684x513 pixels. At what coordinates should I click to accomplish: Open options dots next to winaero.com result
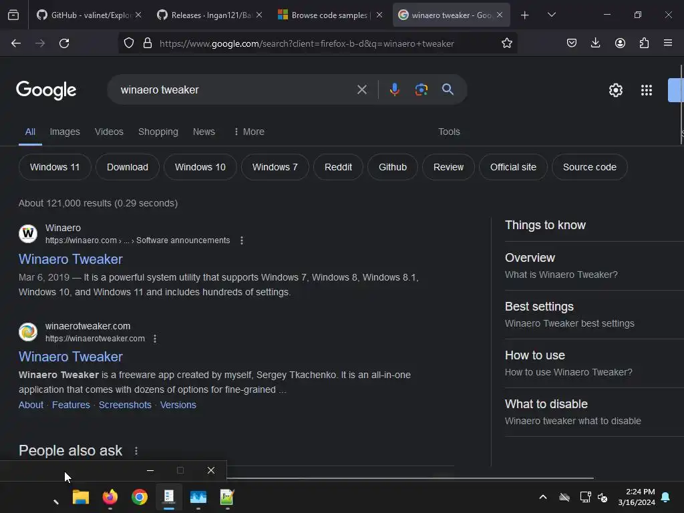tap(242, 240)
